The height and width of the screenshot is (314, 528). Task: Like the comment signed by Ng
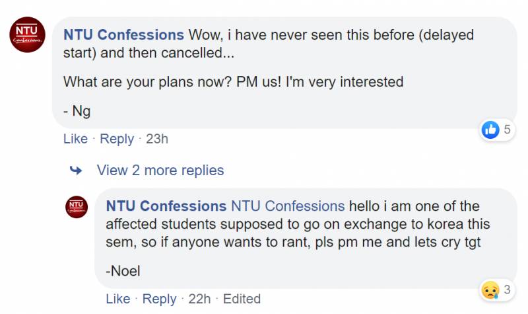[x=75, y=139]
